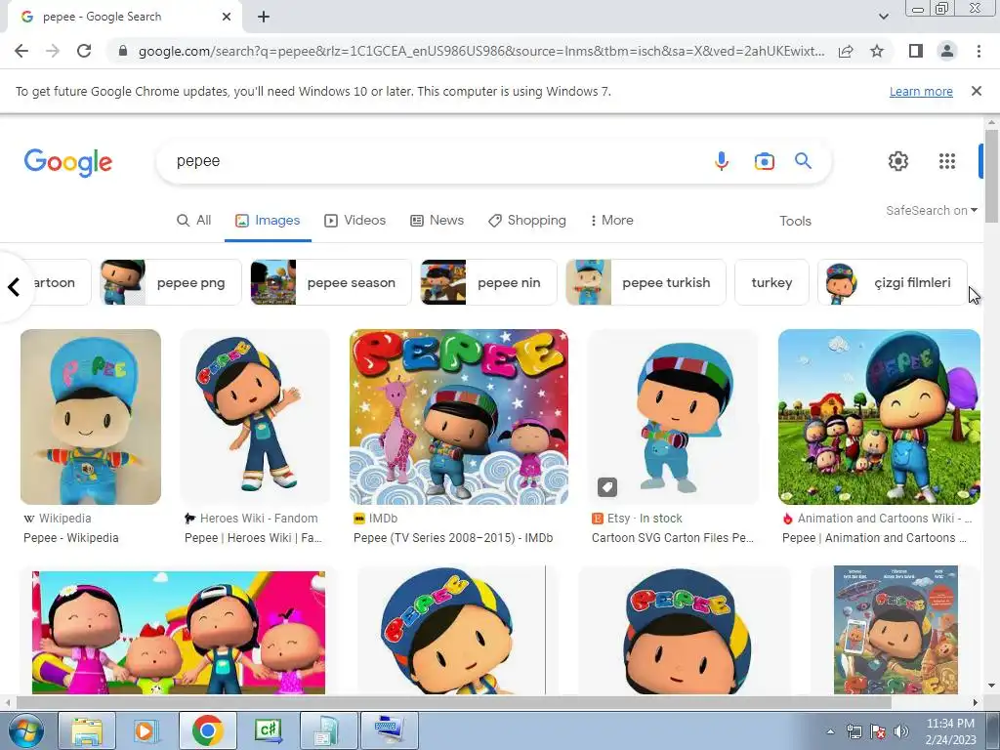The image size is (1000, 750).
Task: Click Pepee (TV Series 2008–2015) - IMDb title
Action: pyautogui.click(x=453, y=538)
